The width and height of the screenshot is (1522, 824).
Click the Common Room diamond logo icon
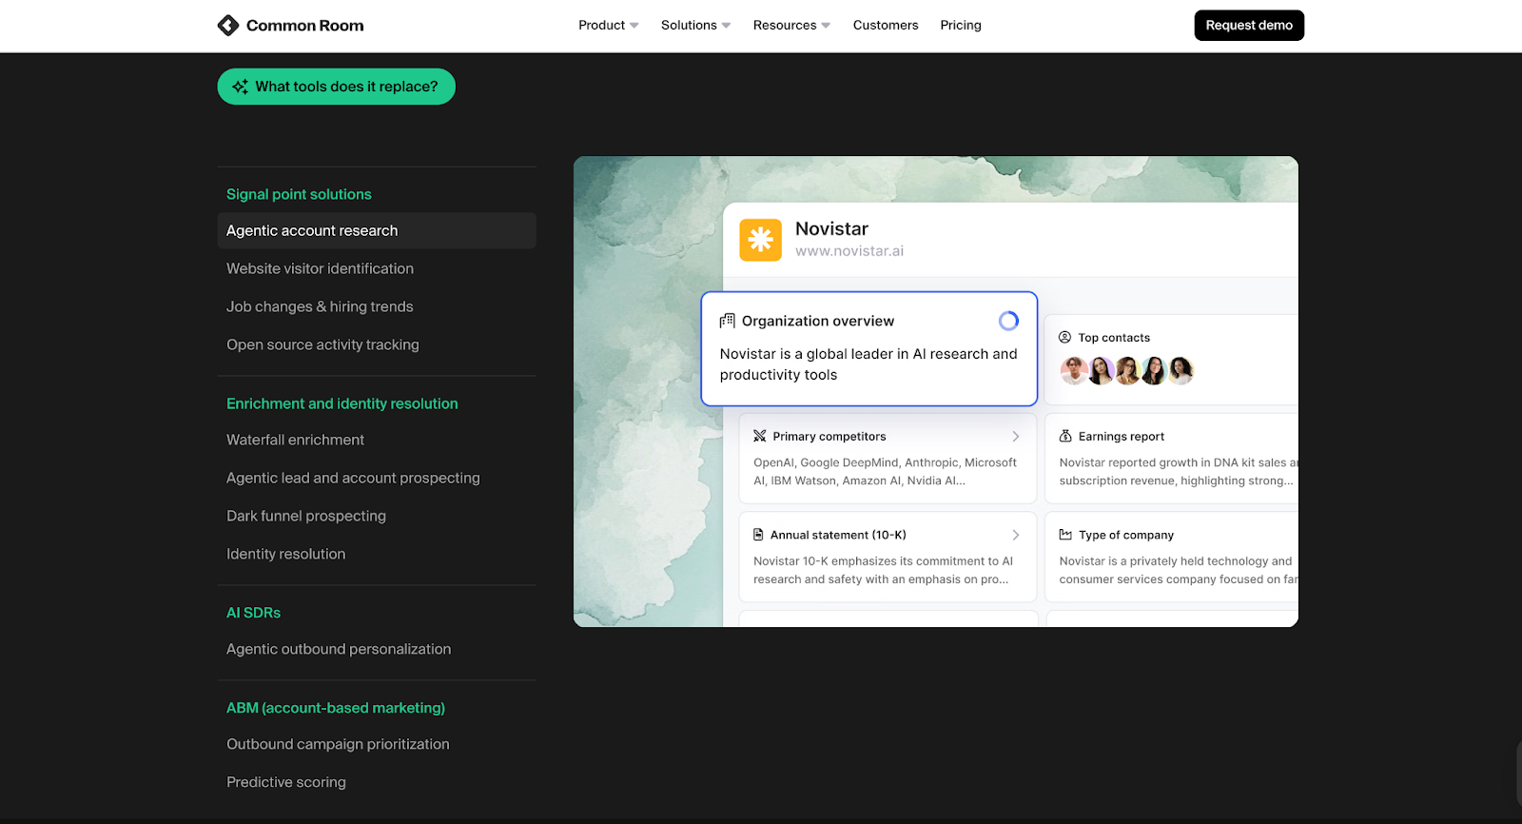coord(228,26)
